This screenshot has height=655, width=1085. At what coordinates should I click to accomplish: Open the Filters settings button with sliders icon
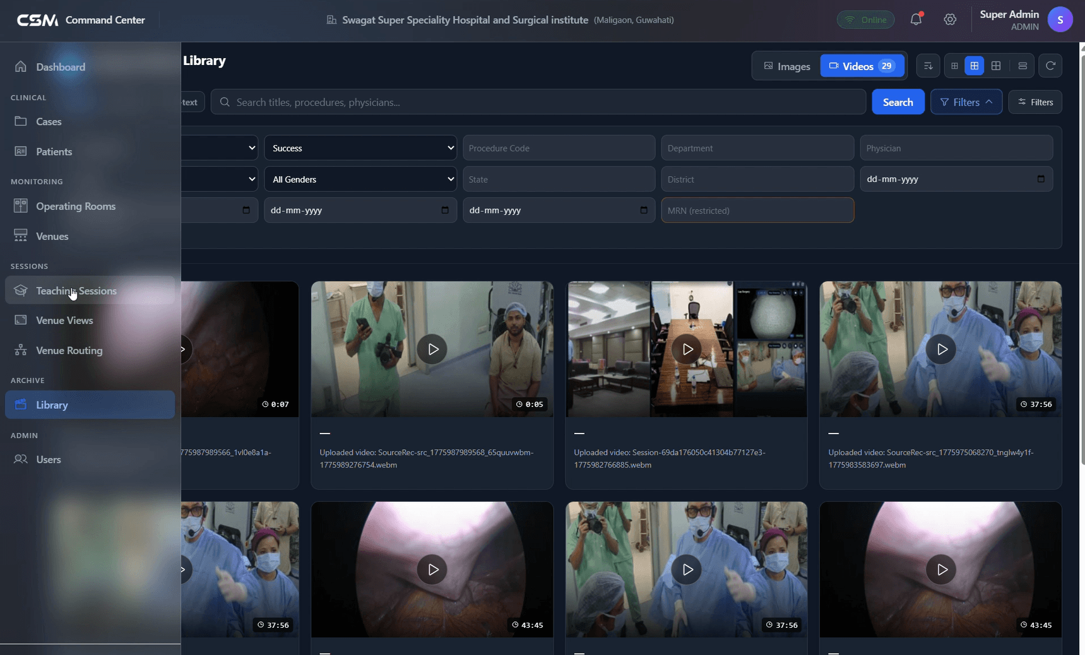coord(1035,102)
